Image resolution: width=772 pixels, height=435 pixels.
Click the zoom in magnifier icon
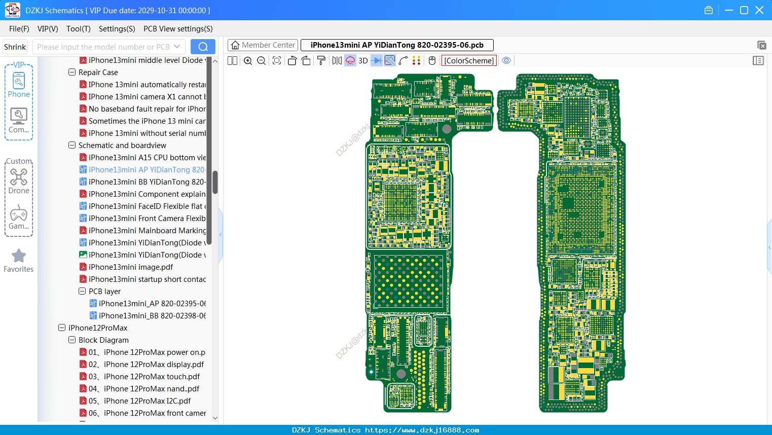click(248, 61)
